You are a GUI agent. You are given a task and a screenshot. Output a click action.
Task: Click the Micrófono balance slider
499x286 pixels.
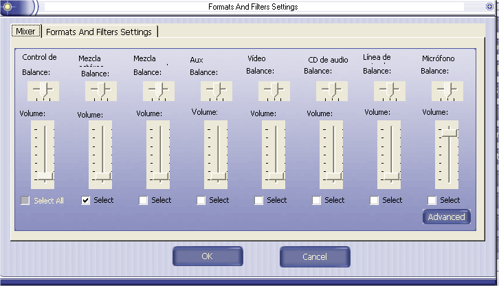447,91
